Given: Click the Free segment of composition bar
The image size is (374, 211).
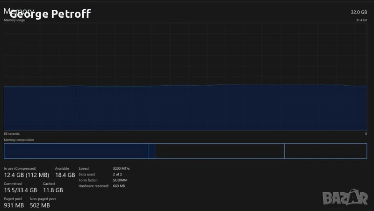Looking at the screenshot, I should (325, 151).
